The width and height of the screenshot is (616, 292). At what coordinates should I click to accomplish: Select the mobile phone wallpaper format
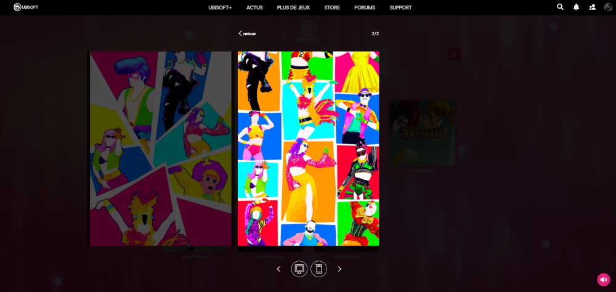[319, 269]
